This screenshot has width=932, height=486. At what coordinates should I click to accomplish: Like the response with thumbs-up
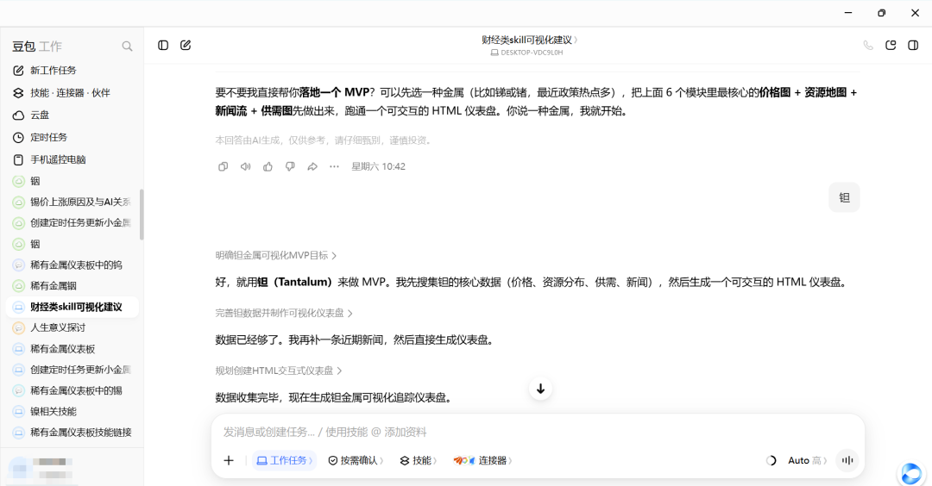tap(268, 167)
